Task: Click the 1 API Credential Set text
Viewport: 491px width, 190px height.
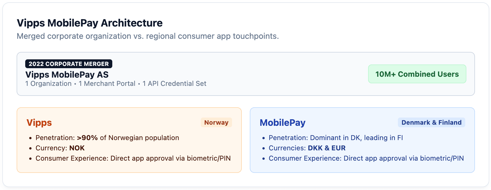Action: point(174,84)
